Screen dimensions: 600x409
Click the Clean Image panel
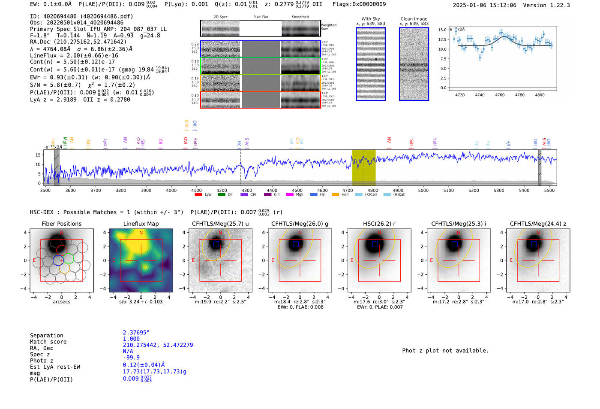point(414,64)
